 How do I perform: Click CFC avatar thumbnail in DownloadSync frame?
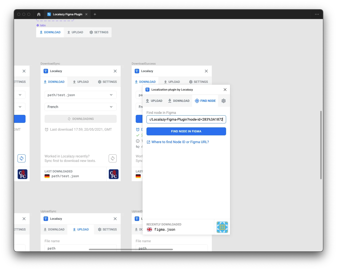pos(114,174)
